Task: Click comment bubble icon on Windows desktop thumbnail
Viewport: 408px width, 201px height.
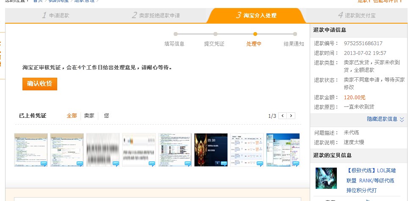Action: pyautogui.click(x=296, y=164)
